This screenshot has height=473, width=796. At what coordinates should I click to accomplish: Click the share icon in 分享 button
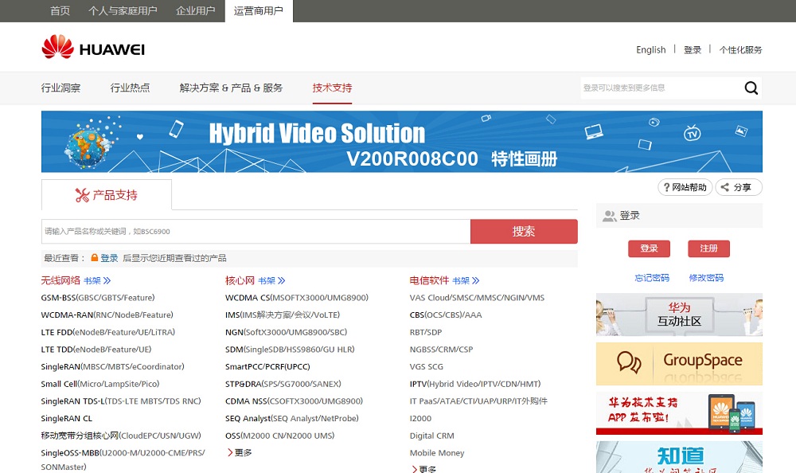click(x=725, y=187)
